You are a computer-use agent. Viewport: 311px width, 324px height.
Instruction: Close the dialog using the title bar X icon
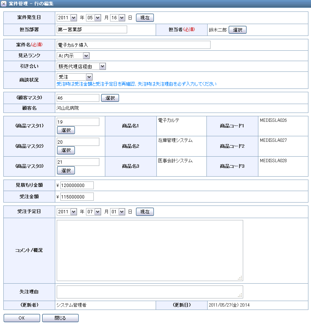pos(4,3)
